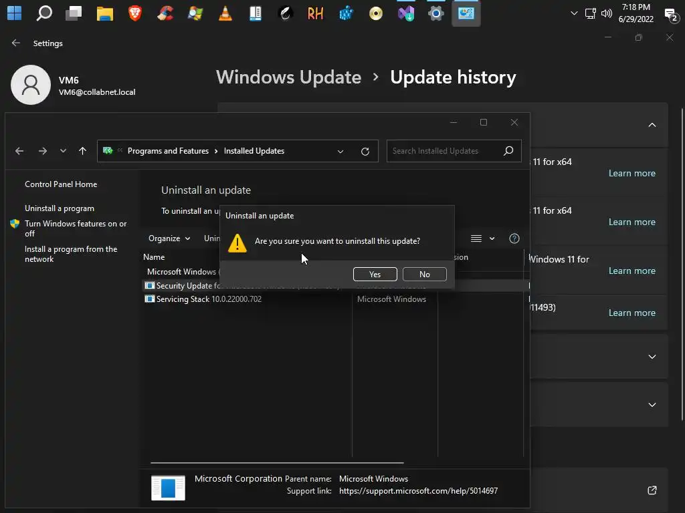685x513 pixels.
Task: Cancel uninstall with No button
Action: (424, 274)
